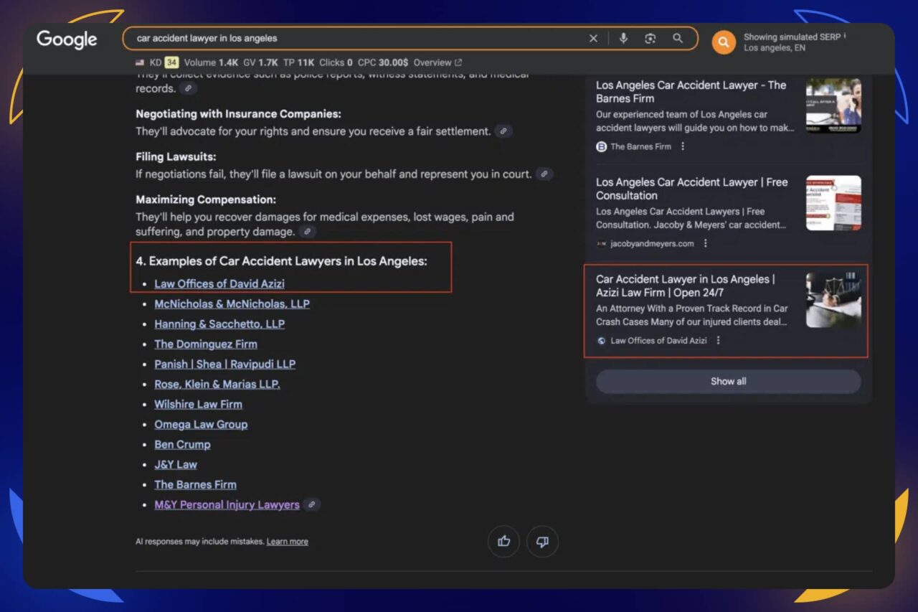
Task: Click the jacobyandmeyers.com source favicon
Action: pyautogui.click(x=602, y=243)
